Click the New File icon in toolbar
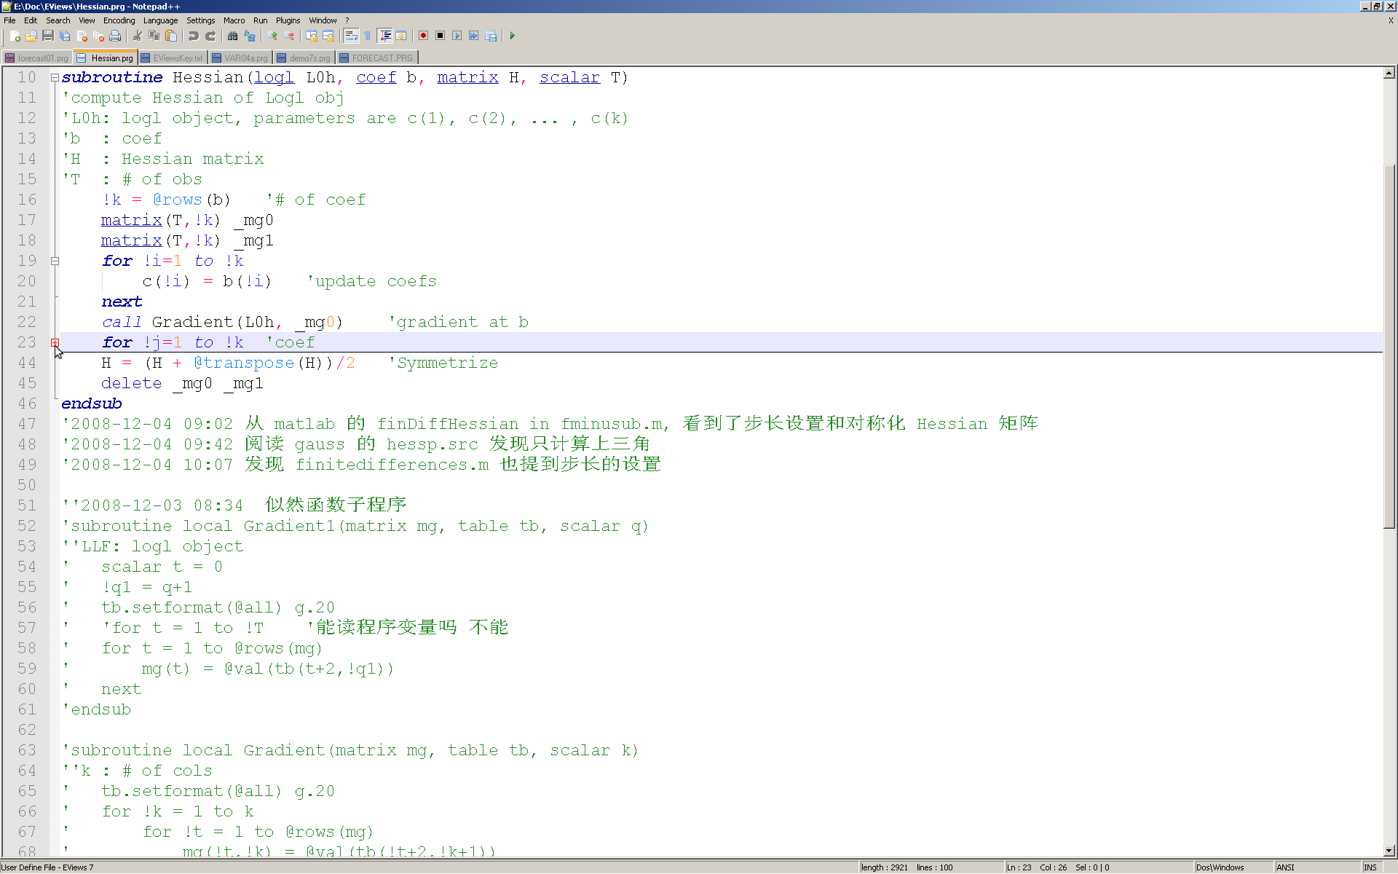The image size is (1398, 874). [14, 36]
